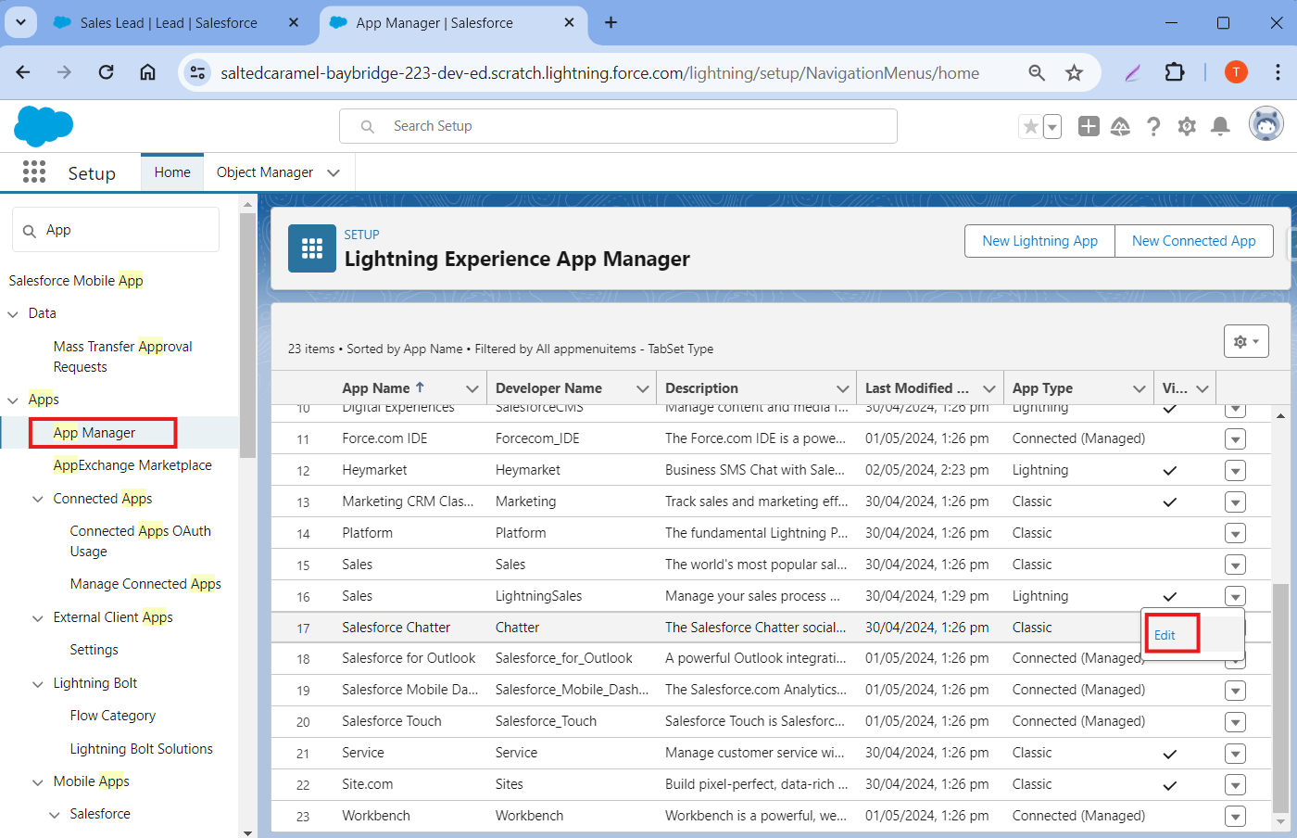The width and height of the screenshot is (1297, 838).
Task: Open row actions for Sales LightningSales
Action: (1235, 596)
